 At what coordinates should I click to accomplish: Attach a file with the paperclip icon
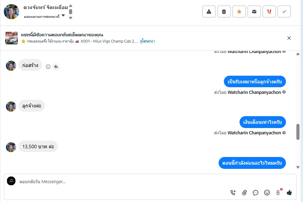click(244, 192)
